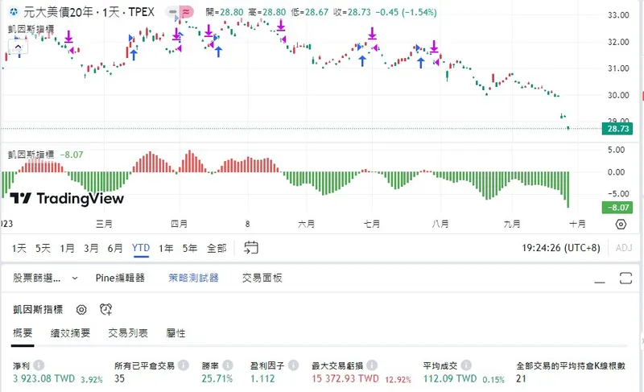Click the win rate info icon
Image resolution: width=644 pixels, height=392 pixels.
(228, 365)
